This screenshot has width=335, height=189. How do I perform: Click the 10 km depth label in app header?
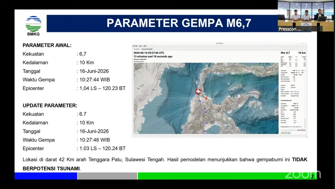[x=302, y=53]
